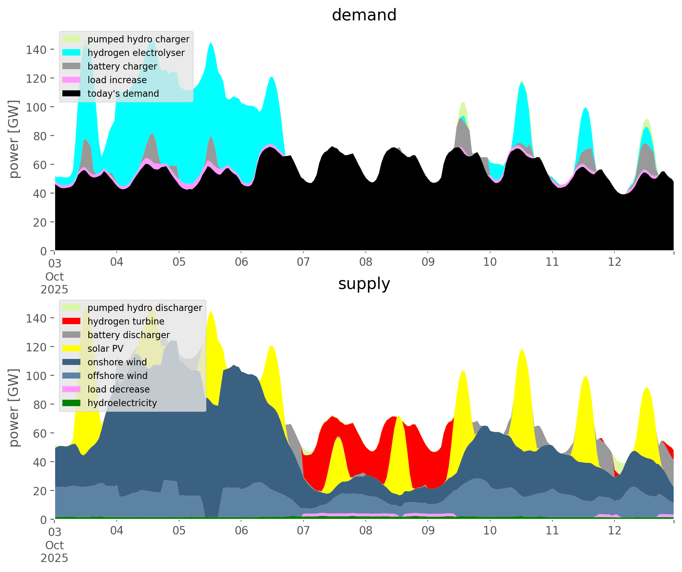Click the pumped hydro charger legend swatch
The width and height of the screenshot is (682, 572).
(72, 39)
